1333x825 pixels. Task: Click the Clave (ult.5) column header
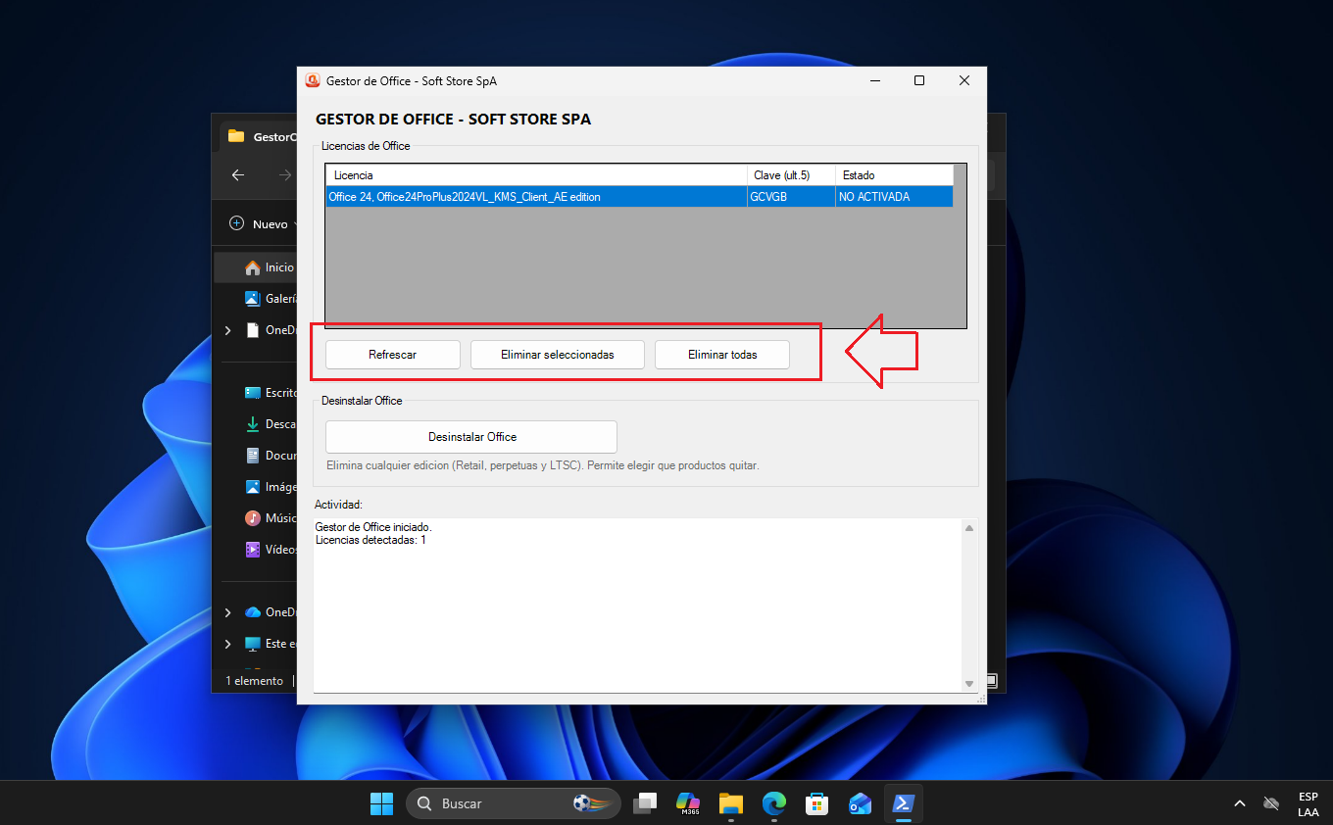[791, 175]
